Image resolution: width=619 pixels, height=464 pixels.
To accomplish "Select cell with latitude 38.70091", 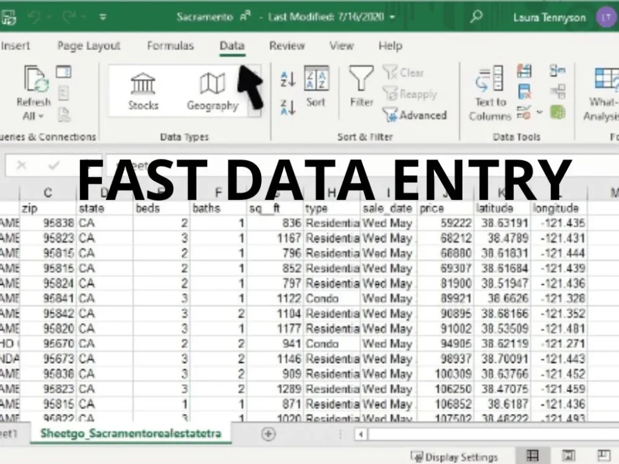I will (x=502, y=359).
